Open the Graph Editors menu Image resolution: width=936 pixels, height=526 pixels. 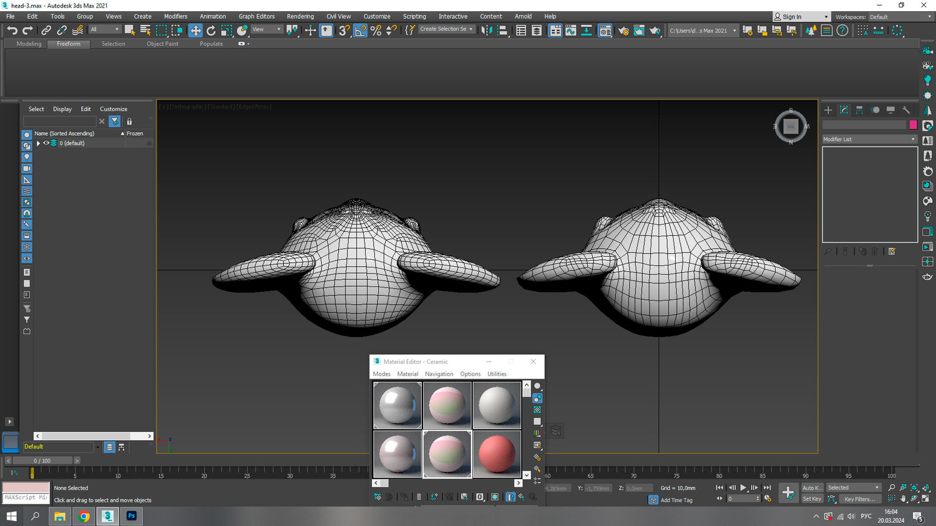pyautogui.click(x=256, y=16)
